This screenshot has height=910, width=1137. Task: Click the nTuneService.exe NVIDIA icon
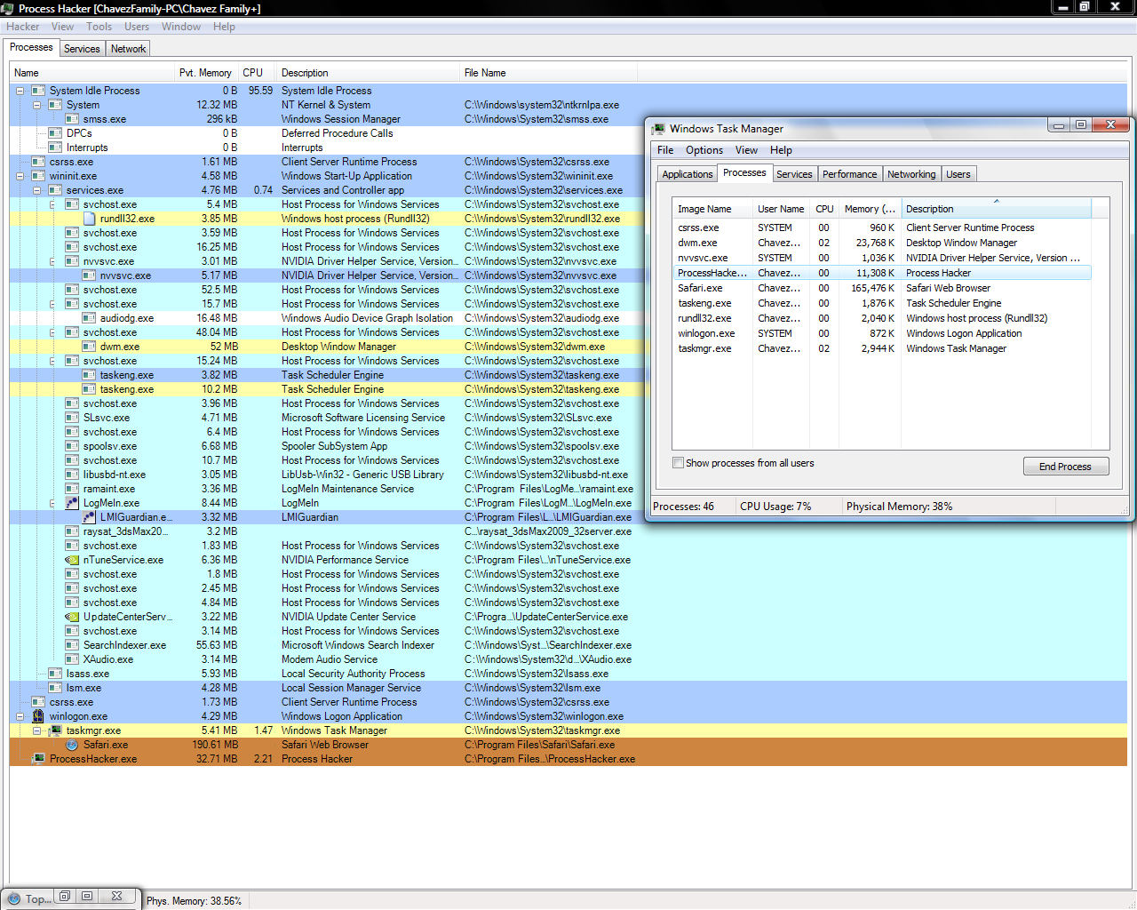click(72, 560)
